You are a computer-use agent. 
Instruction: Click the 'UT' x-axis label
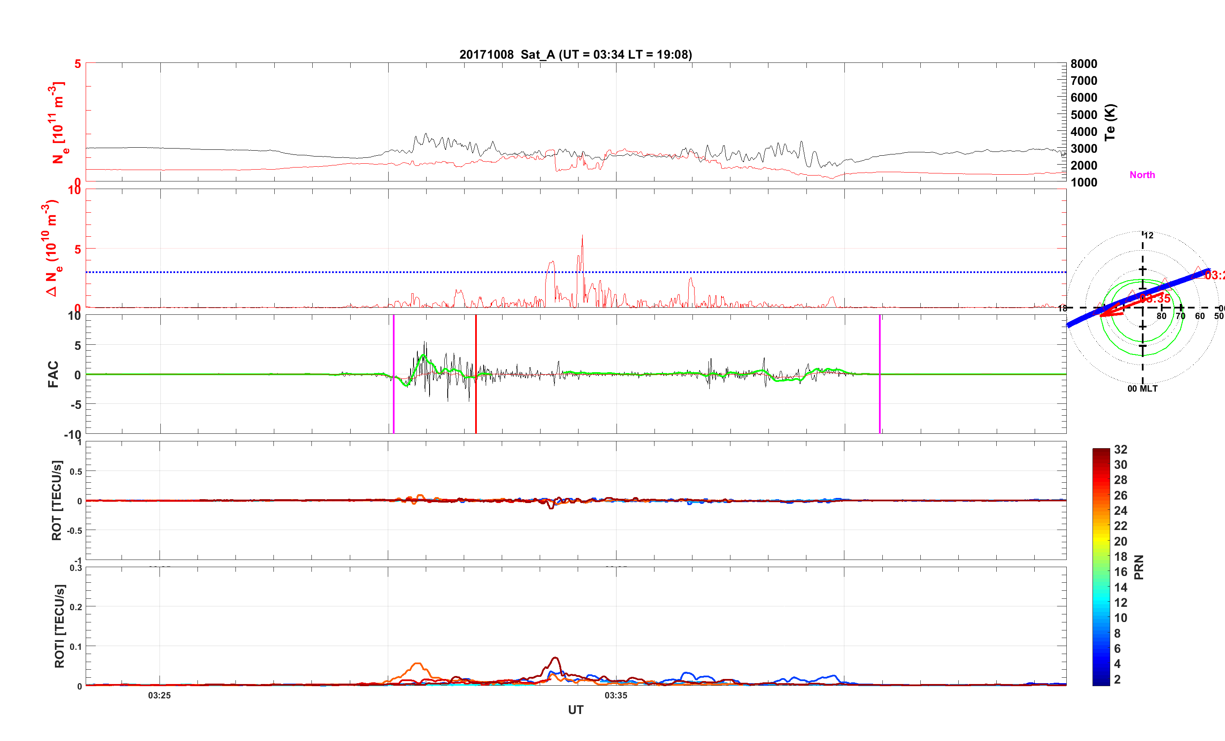coord(575,710)
